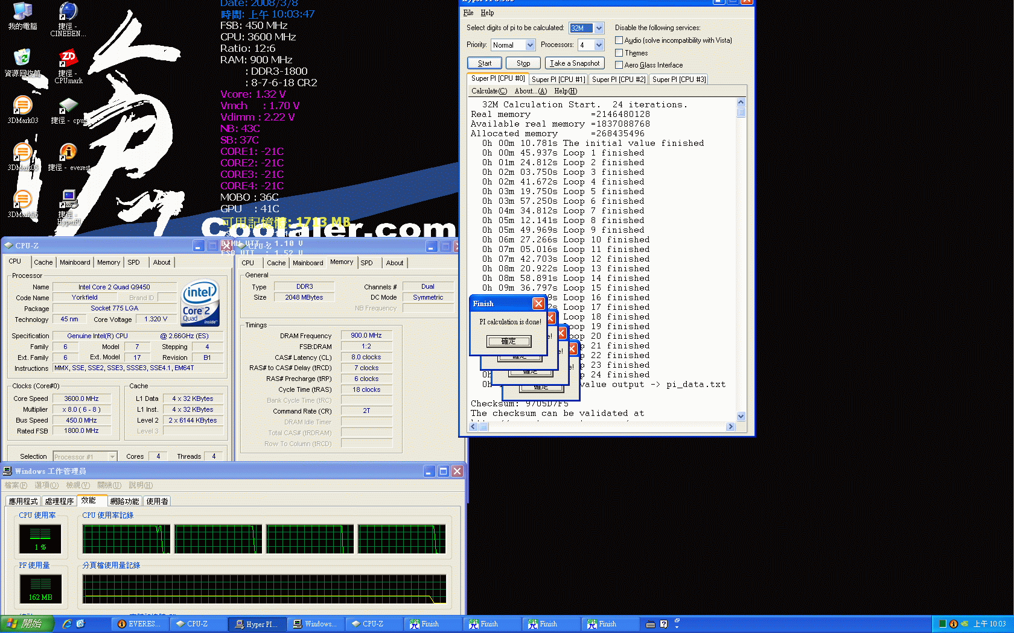Open Hyper PI File menu

click(468, 13)
